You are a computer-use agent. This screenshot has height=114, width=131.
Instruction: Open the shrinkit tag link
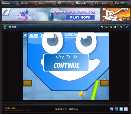point(28,110)
